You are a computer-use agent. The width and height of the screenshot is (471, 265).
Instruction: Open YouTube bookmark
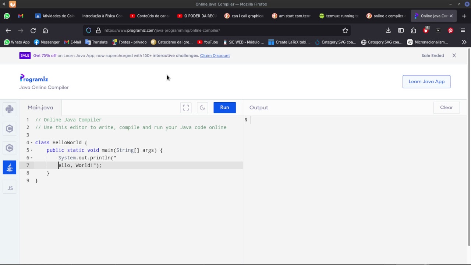point(208,42)
